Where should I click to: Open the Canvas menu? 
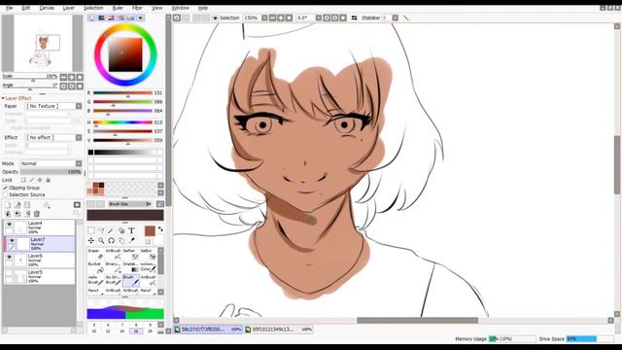tap(47, 8)
